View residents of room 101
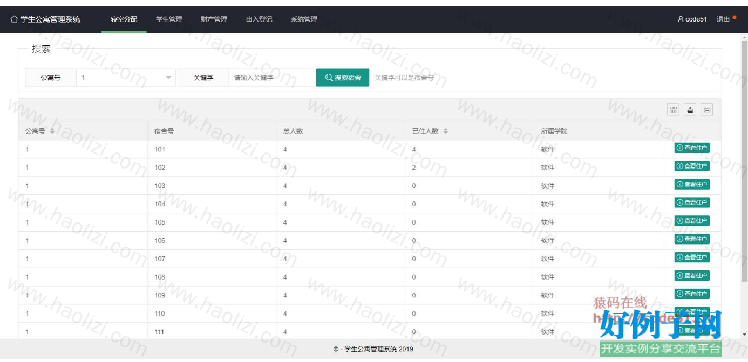 pyautogui.click(x=692, y=148)
